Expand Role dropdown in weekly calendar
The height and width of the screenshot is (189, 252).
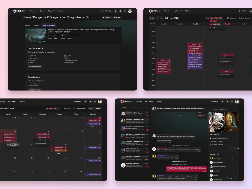pos(223,18)
